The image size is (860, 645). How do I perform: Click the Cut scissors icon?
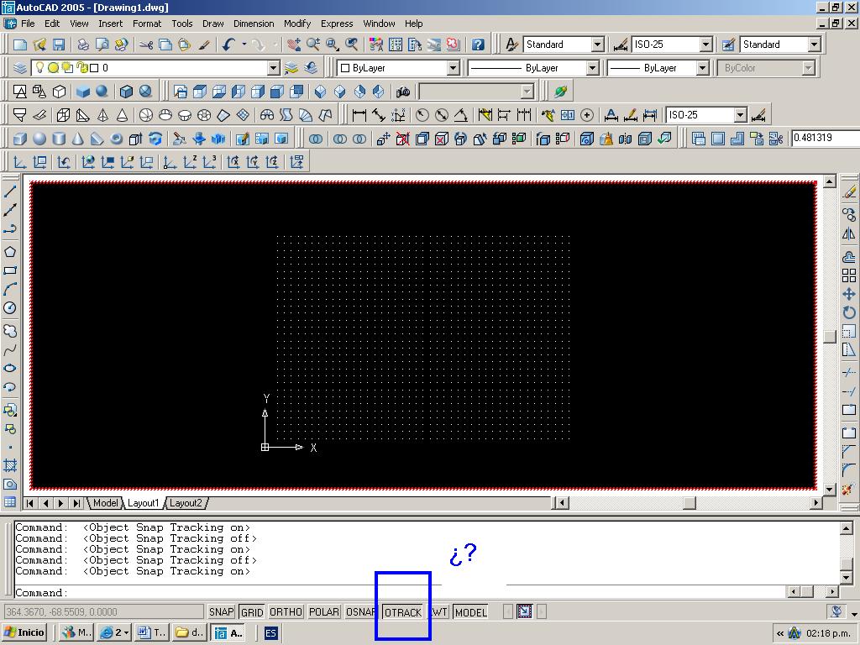(x=145, y=45)
